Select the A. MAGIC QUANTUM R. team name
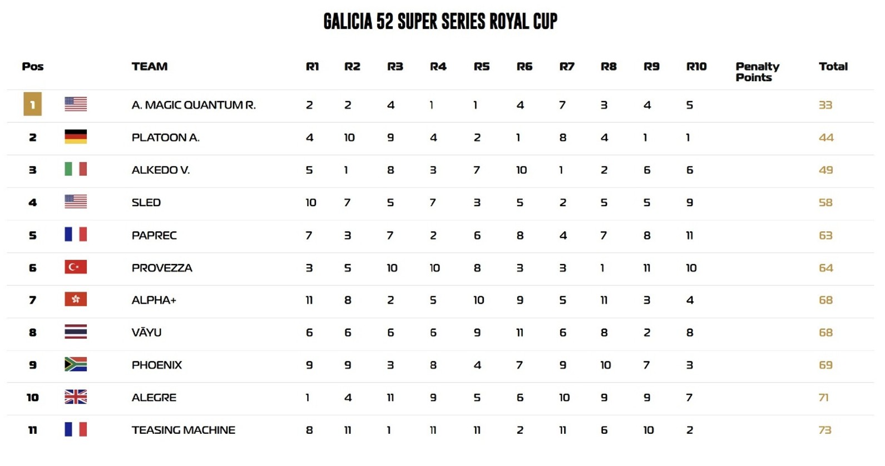 (194, 105)
